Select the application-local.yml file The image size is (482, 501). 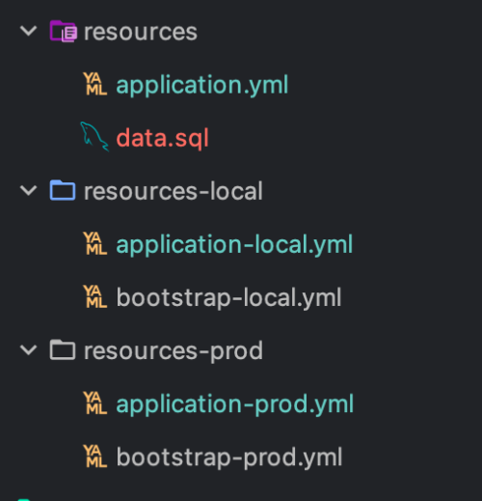pos(234,244)
